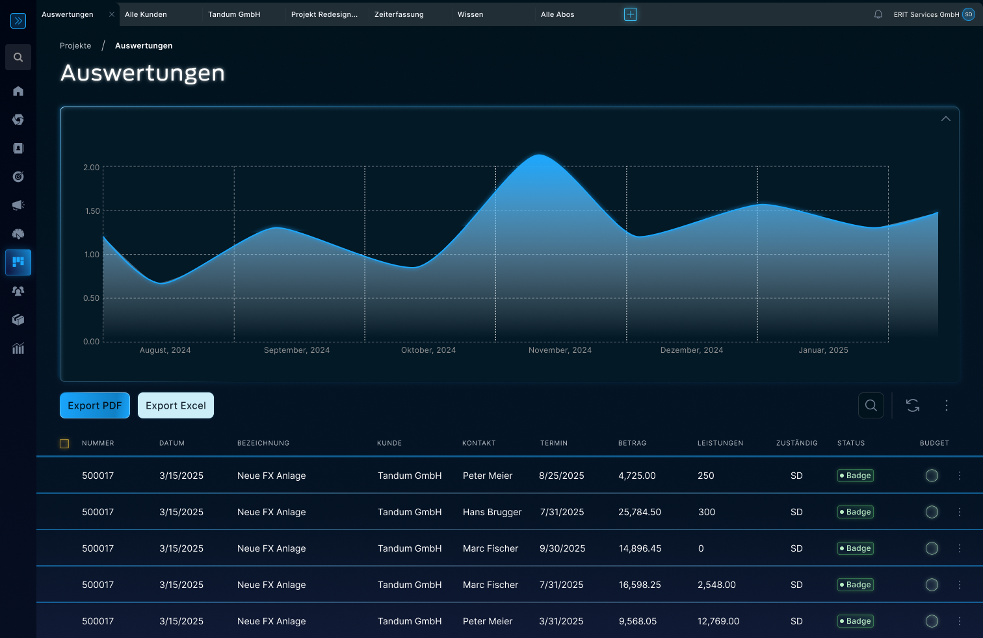Open row menu for Marc Fischer 7/31/2025
The height and width of the screenshot is (638, 983).
tap(960, 585)
